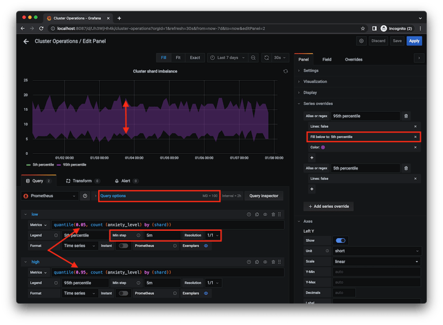Click the zoom out time range icon
The height and width of the screenshot is (325, 443).
click(x=252, y=58)
